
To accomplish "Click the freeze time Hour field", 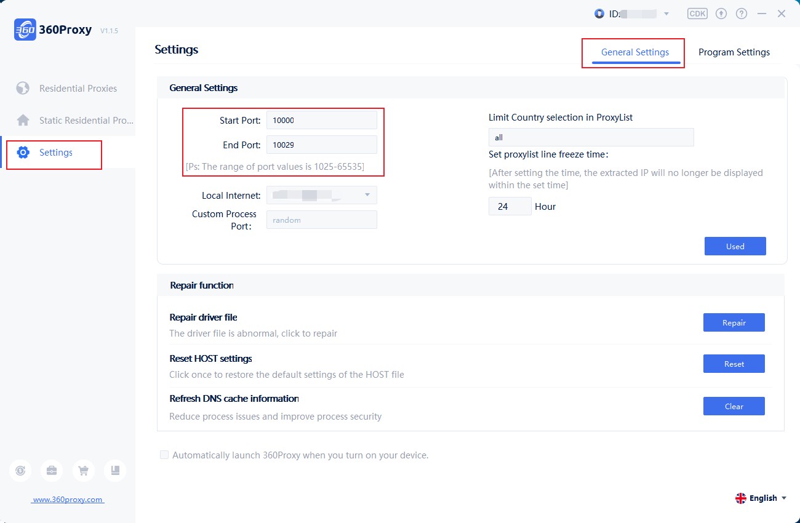I will click(x=510, y=206).
